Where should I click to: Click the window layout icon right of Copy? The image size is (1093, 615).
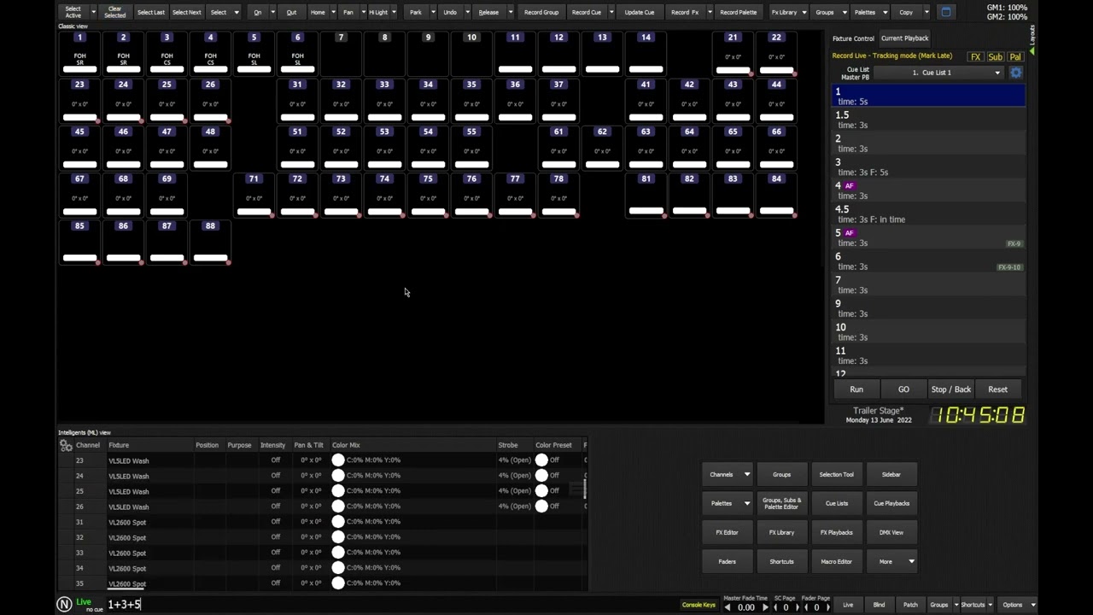click(x=945, y=12)
